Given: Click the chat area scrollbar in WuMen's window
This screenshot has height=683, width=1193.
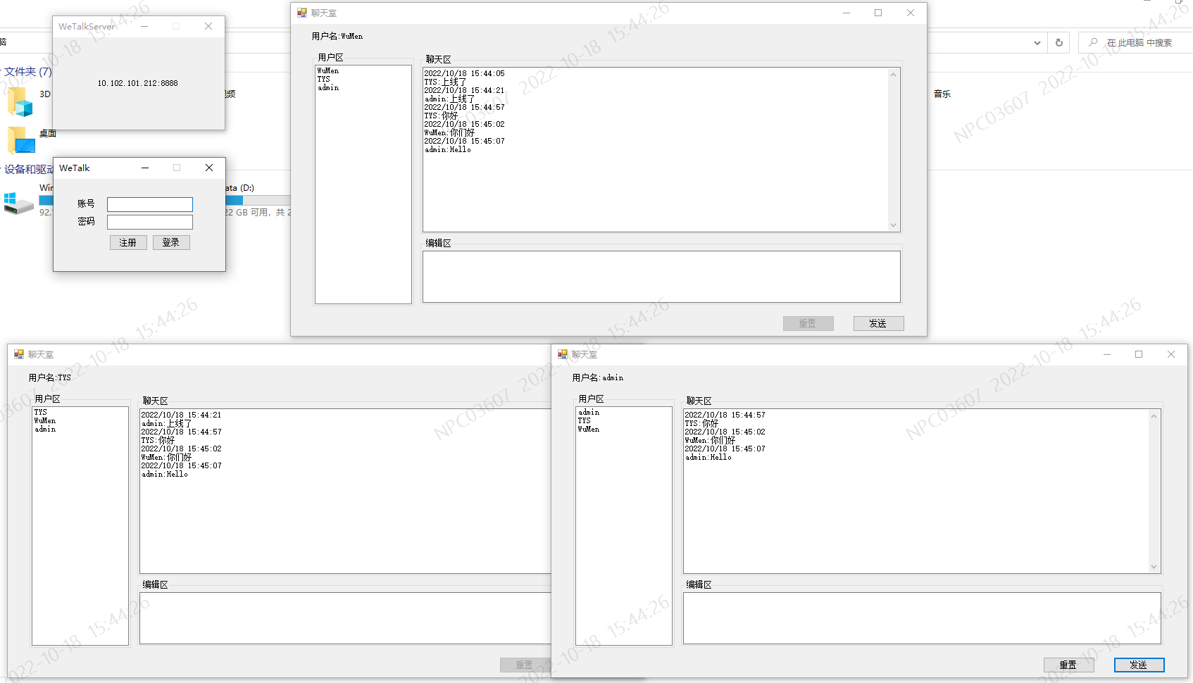Looking at the screenshot, I should (894, 149).
